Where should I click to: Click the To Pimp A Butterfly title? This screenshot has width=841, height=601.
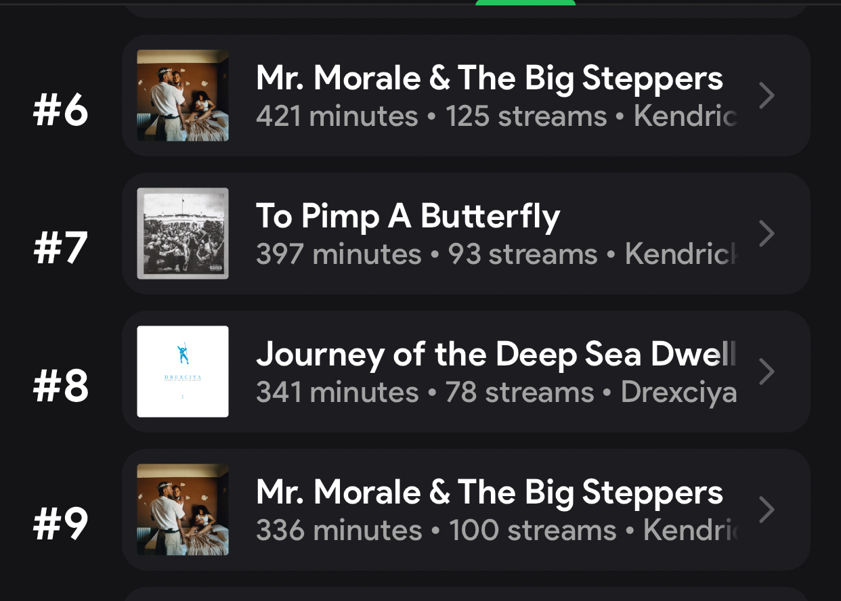click(408, 217)
